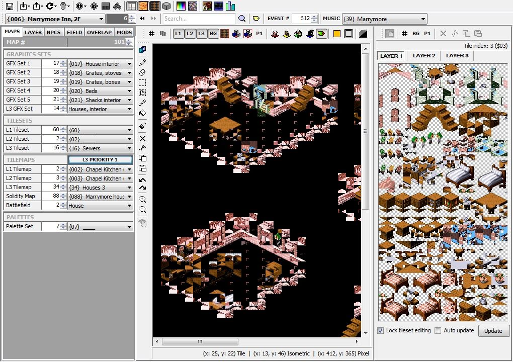
Task: Click the Zoom in magnifier tool
Action: (142, 200)
